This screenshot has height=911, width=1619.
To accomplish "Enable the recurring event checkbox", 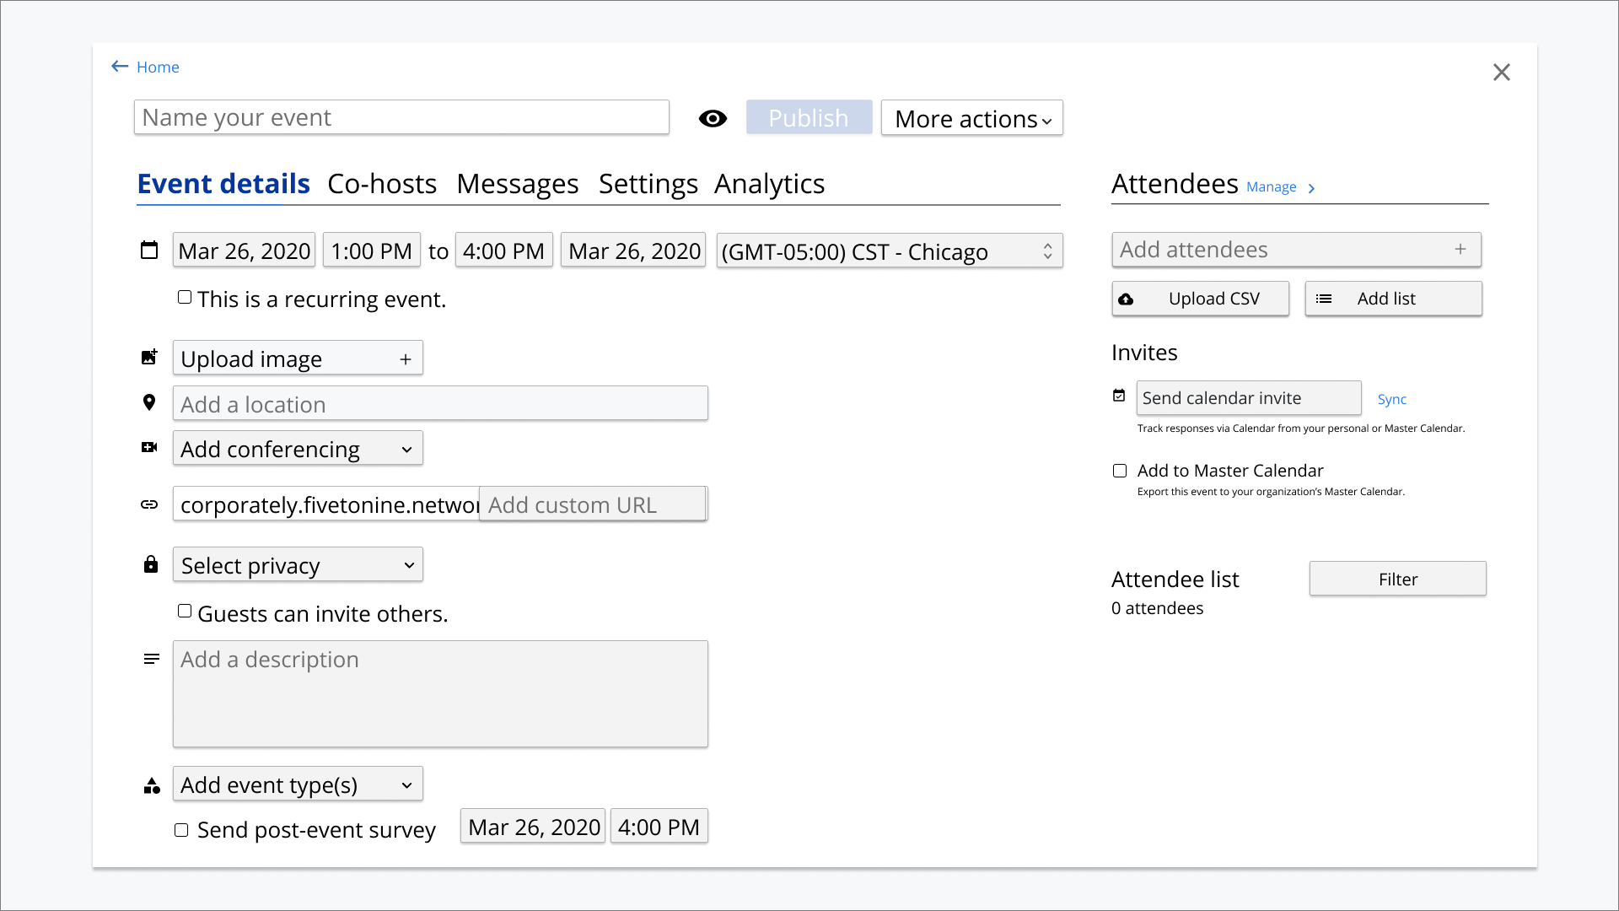I will pyautogui.click(x=185, y=297).
